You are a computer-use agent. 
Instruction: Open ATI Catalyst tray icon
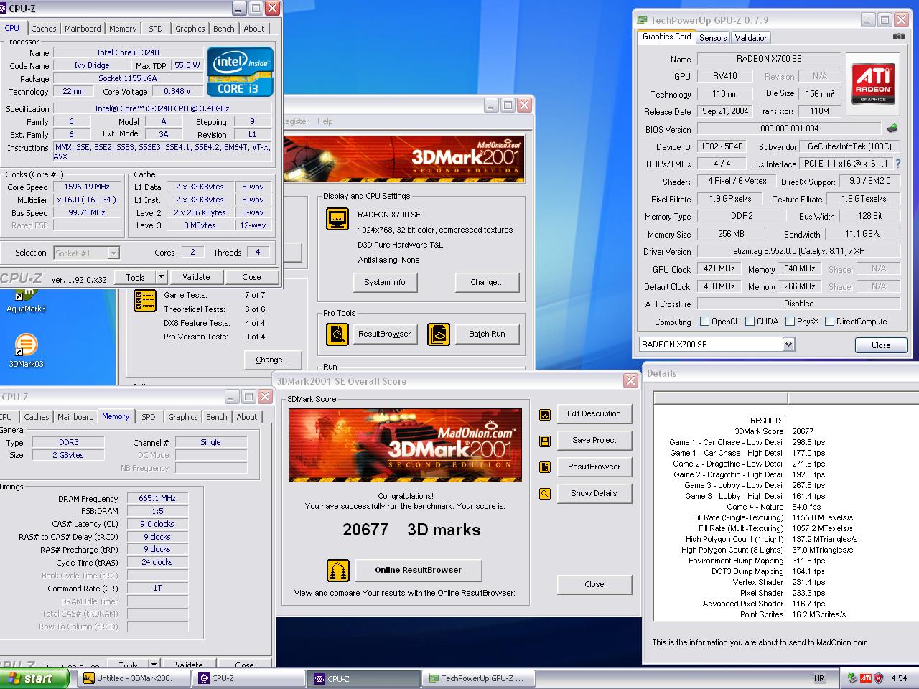pos(866,678)
